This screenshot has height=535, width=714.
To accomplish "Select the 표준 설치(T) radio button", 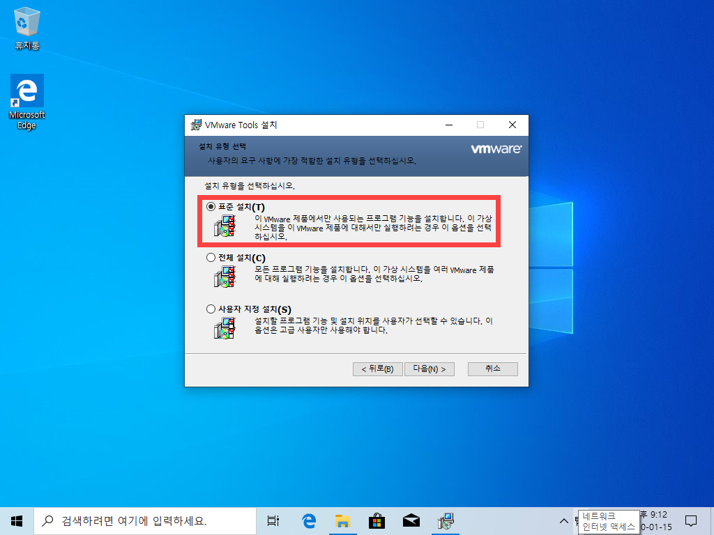I will 211,206.
